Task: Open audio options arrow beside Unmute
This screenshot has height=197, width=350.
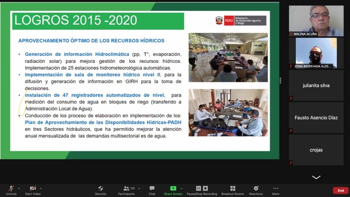Action: 19,188
